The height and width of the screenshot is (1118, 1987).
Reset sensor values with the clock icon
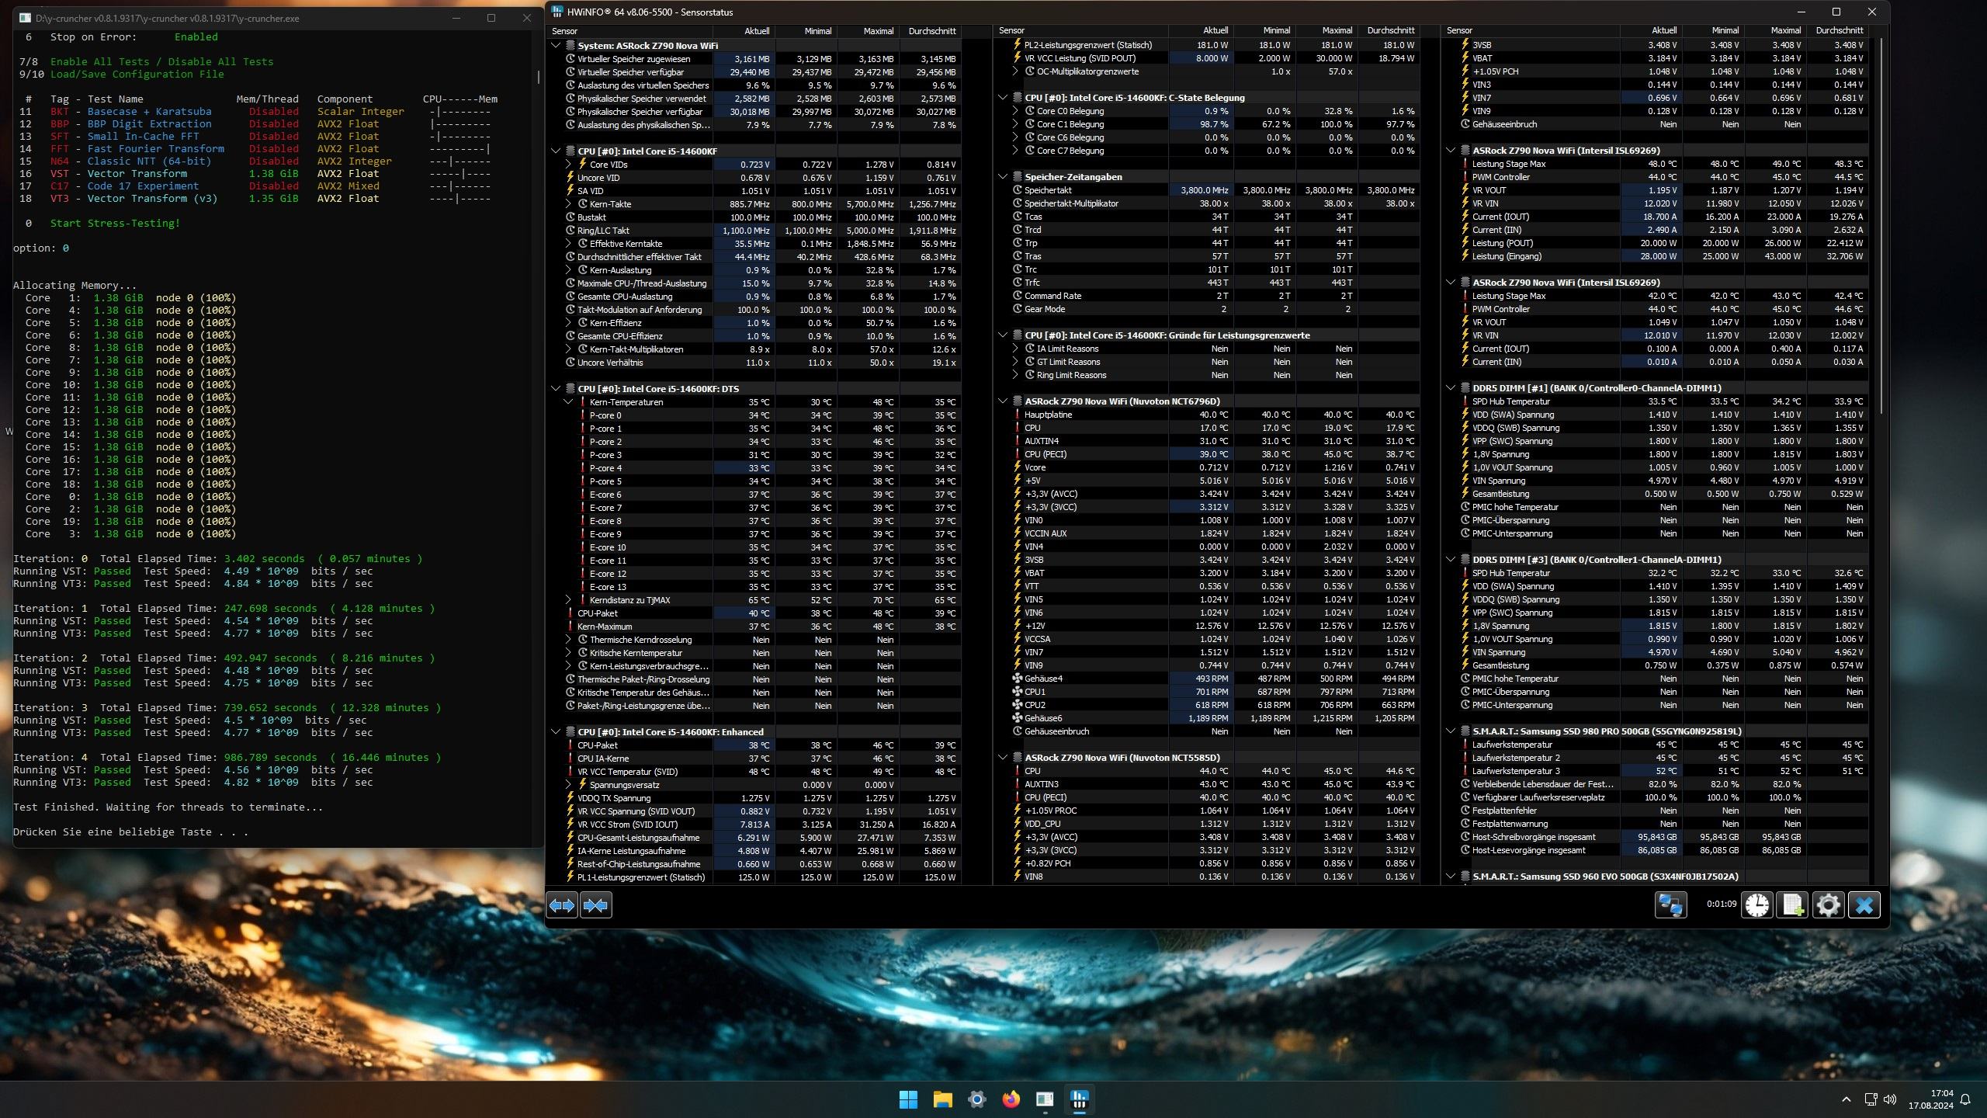point(1757,905)
